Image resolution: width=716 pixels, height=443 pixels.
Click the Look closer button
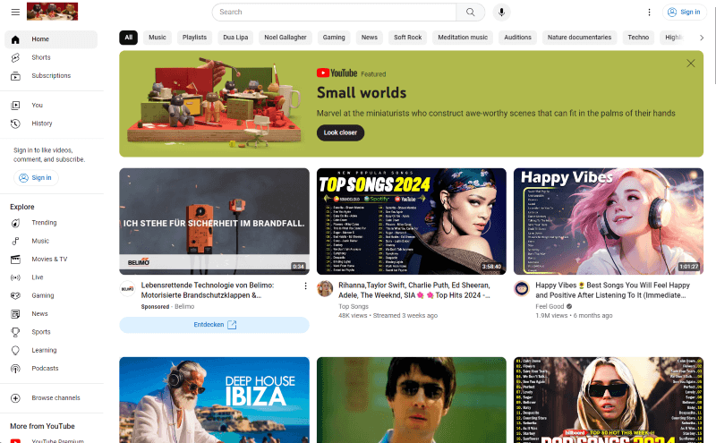pyautogui.click(x=341, y=132)
